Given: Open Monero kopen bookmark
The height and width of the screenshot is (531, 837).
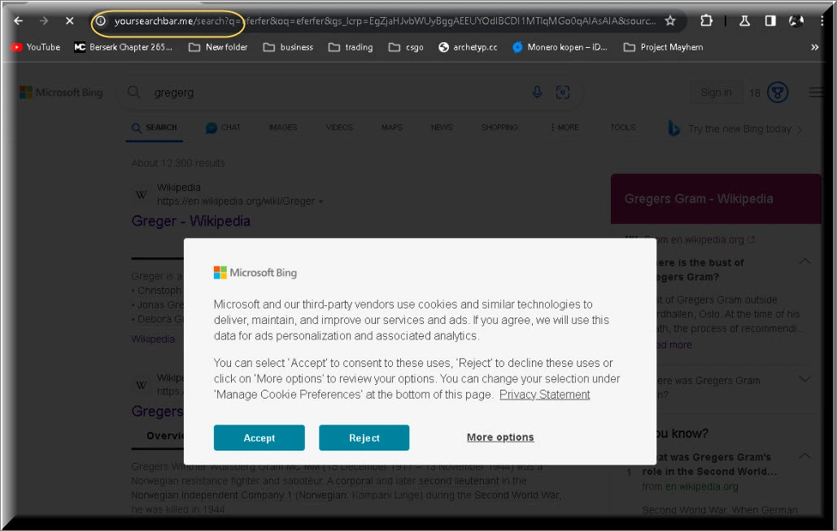Looking at the screenshot, I should (x=560, y=47).
